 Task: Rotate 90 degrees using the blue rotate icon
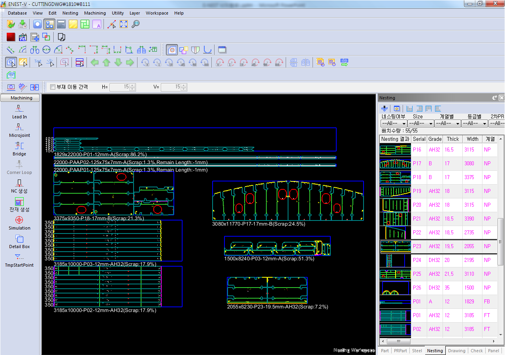click(x=193, y=62)
